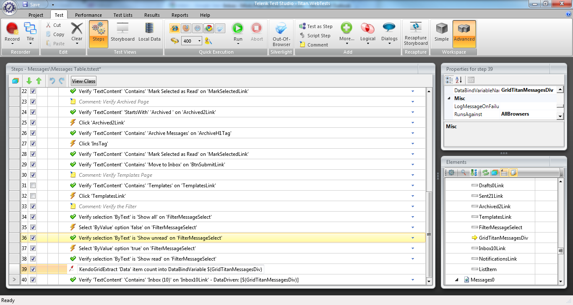
Task: Toggle checkbox for step 38
Action: coord(33,259)
